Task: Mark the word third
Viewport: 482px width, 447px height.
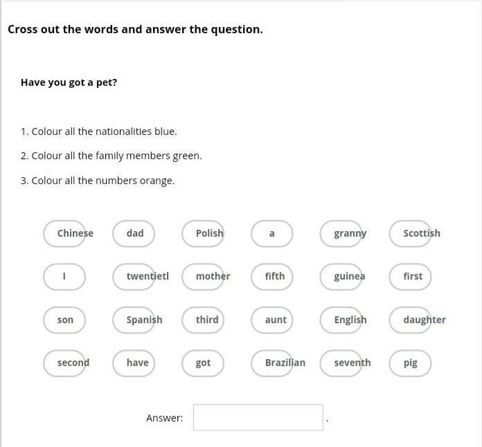Action: pos(203,320)
